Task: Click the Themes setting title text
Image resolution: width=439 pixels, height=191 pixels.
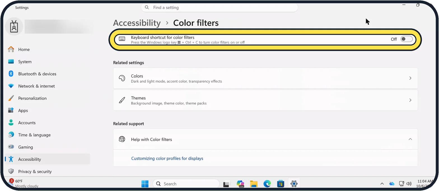Action: pyautogui.click(x=138, y=98)
